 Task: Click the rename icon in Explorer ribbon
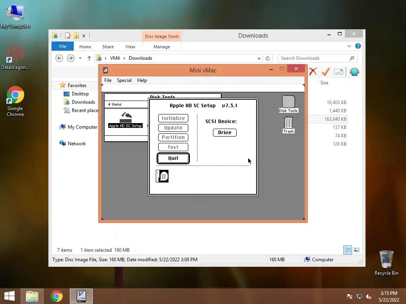[339, 72]
